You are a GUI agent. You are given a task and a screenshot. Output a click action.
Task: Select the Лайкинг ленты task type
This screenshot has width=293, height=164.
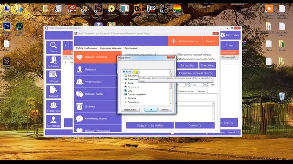tap(98, 94)
